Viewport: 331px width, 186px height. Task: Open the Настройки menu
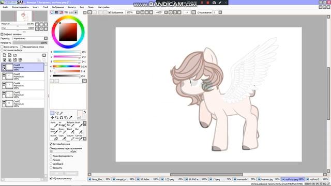click(103, 7)
